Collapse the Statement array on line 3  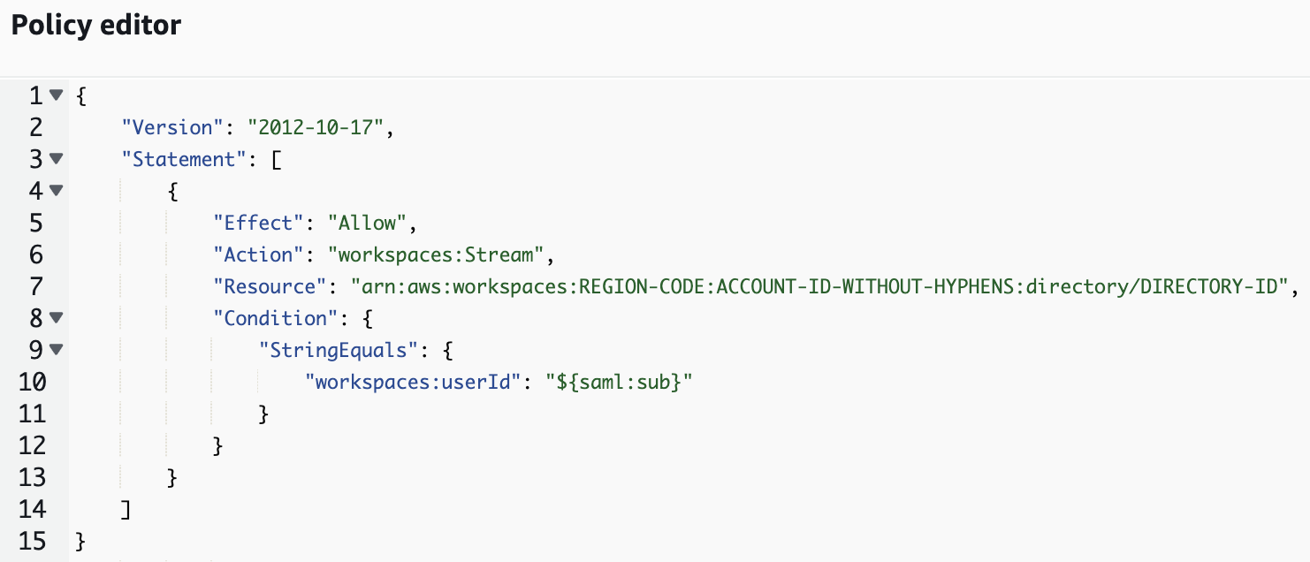click(x=56, y=159)
